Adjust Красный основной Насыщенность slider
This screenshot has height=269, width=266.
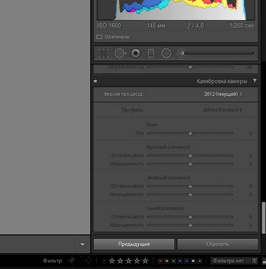[x=190, y=164]
